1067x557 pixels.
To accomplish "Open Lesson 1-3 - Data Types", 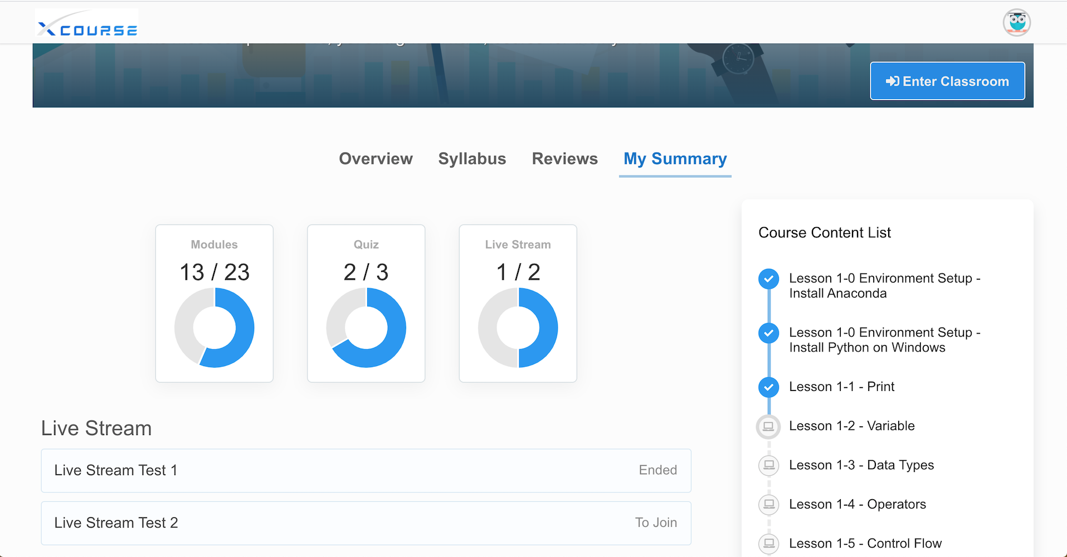I will 861,465.
